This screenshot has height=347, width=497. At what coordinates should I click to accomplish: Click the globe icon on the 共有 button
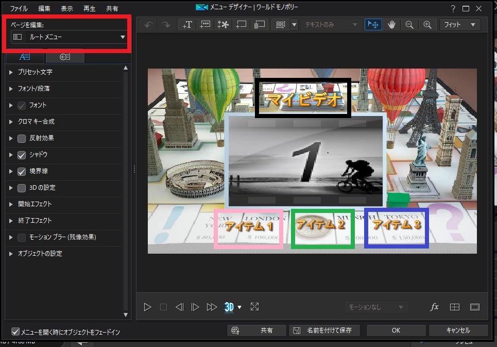tap(235, 331)
